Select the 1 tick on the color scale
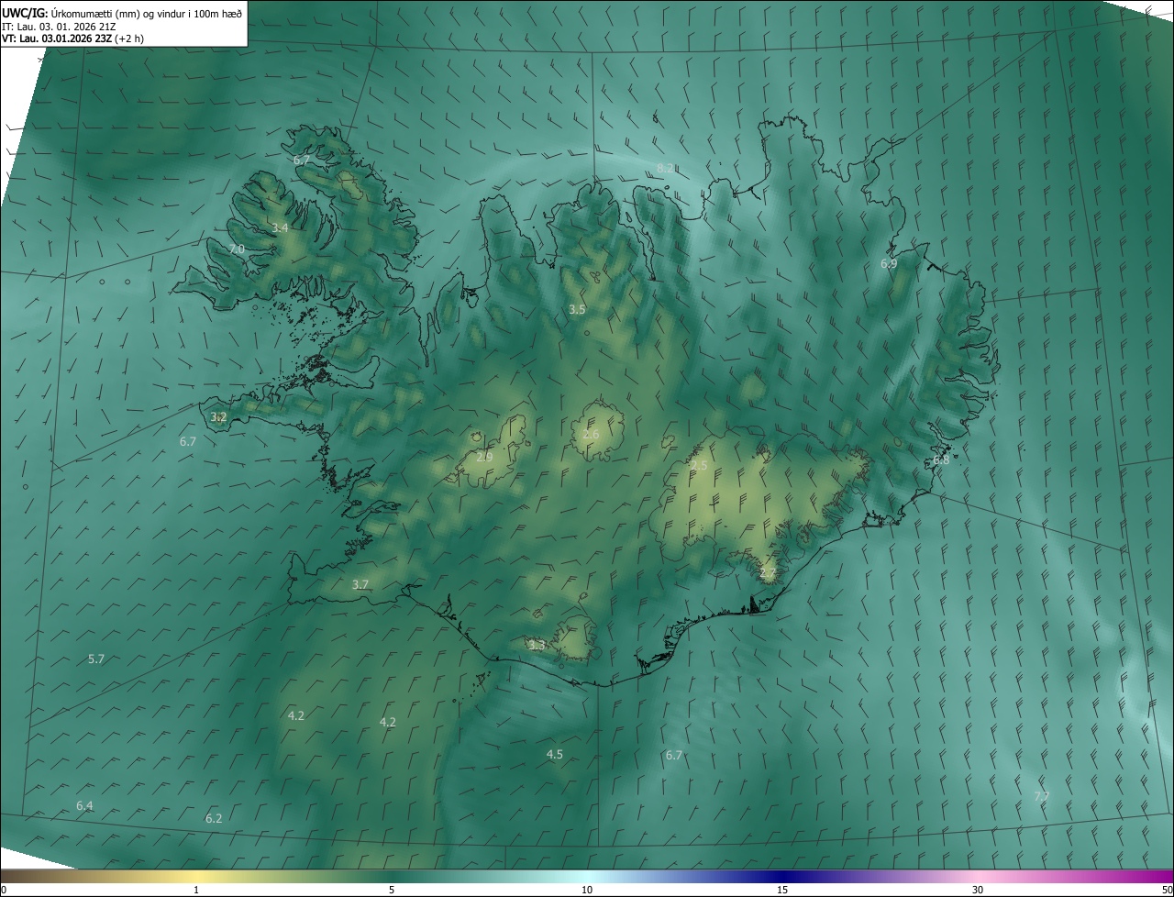This screenshot has width=1174, height=897. pyautogui.click(x=196, y=891)
